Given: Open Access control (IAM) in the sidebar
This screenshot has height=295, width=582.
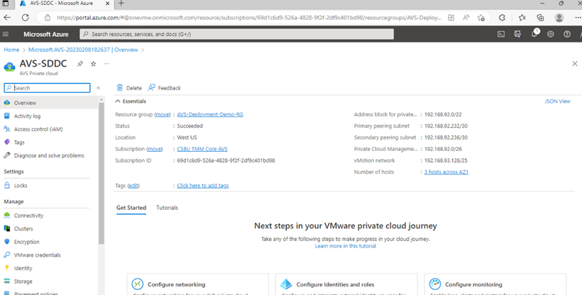Looking at the screenshot, I should pyautogui.click(x=38, y=129).
